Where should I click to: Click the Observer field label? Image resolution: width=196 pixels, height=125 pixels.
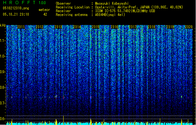63,3
